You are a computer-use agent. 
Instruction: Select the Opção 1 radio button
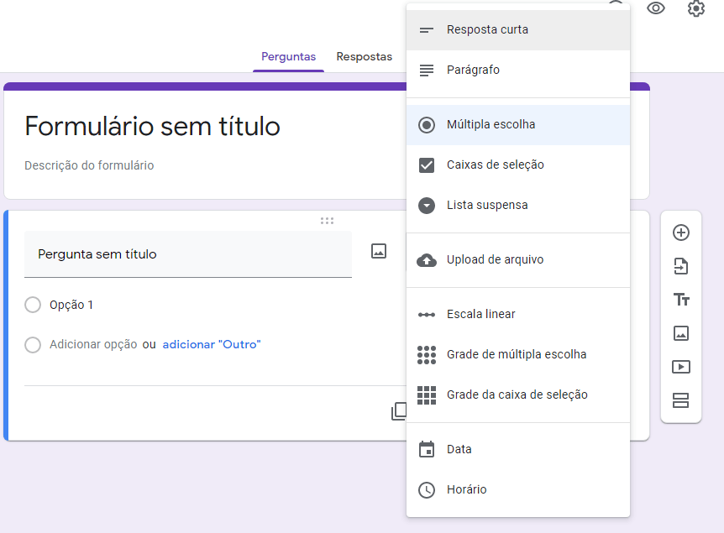pyautogui.click(x=33, y=306)
